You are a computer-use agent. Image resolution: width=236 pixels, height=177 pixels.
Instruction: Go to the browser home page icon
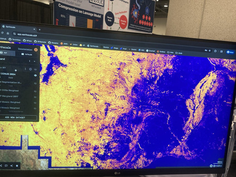point(8,33)
